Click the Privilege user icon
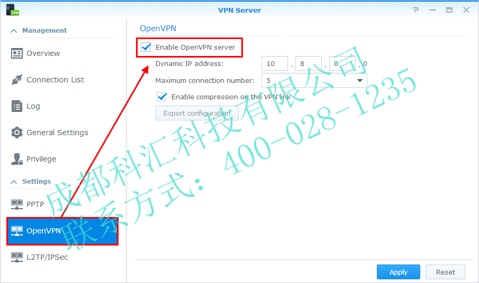The height and width of the screenshot is (283, 479). pyautogui.click(x=17, y=159)
